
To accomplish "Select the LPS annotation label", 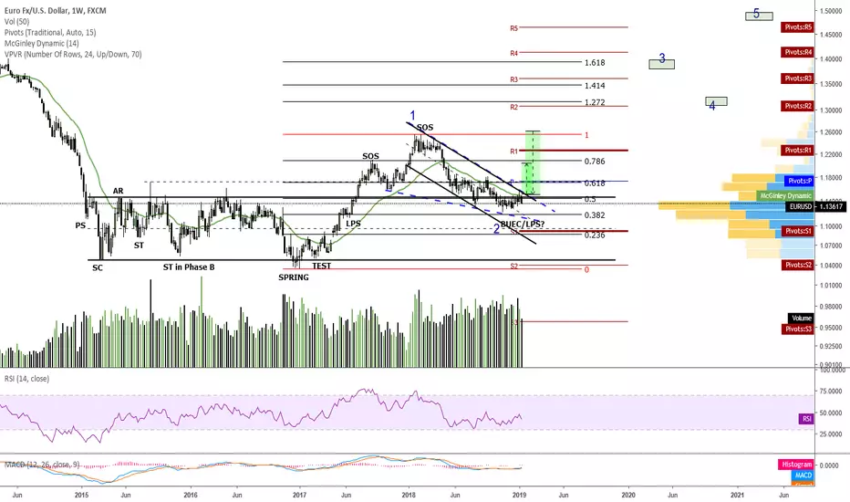I will pos(353,224).
